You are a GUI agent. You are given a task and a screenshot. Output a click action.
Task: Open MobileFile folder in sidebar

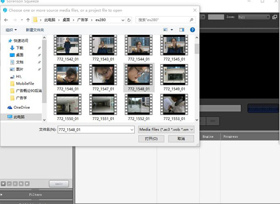[22, 84]
